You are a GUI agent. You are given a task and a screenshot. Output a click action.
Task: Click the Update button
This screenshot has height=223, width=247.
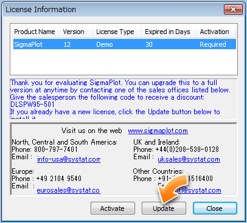point(164,208)
